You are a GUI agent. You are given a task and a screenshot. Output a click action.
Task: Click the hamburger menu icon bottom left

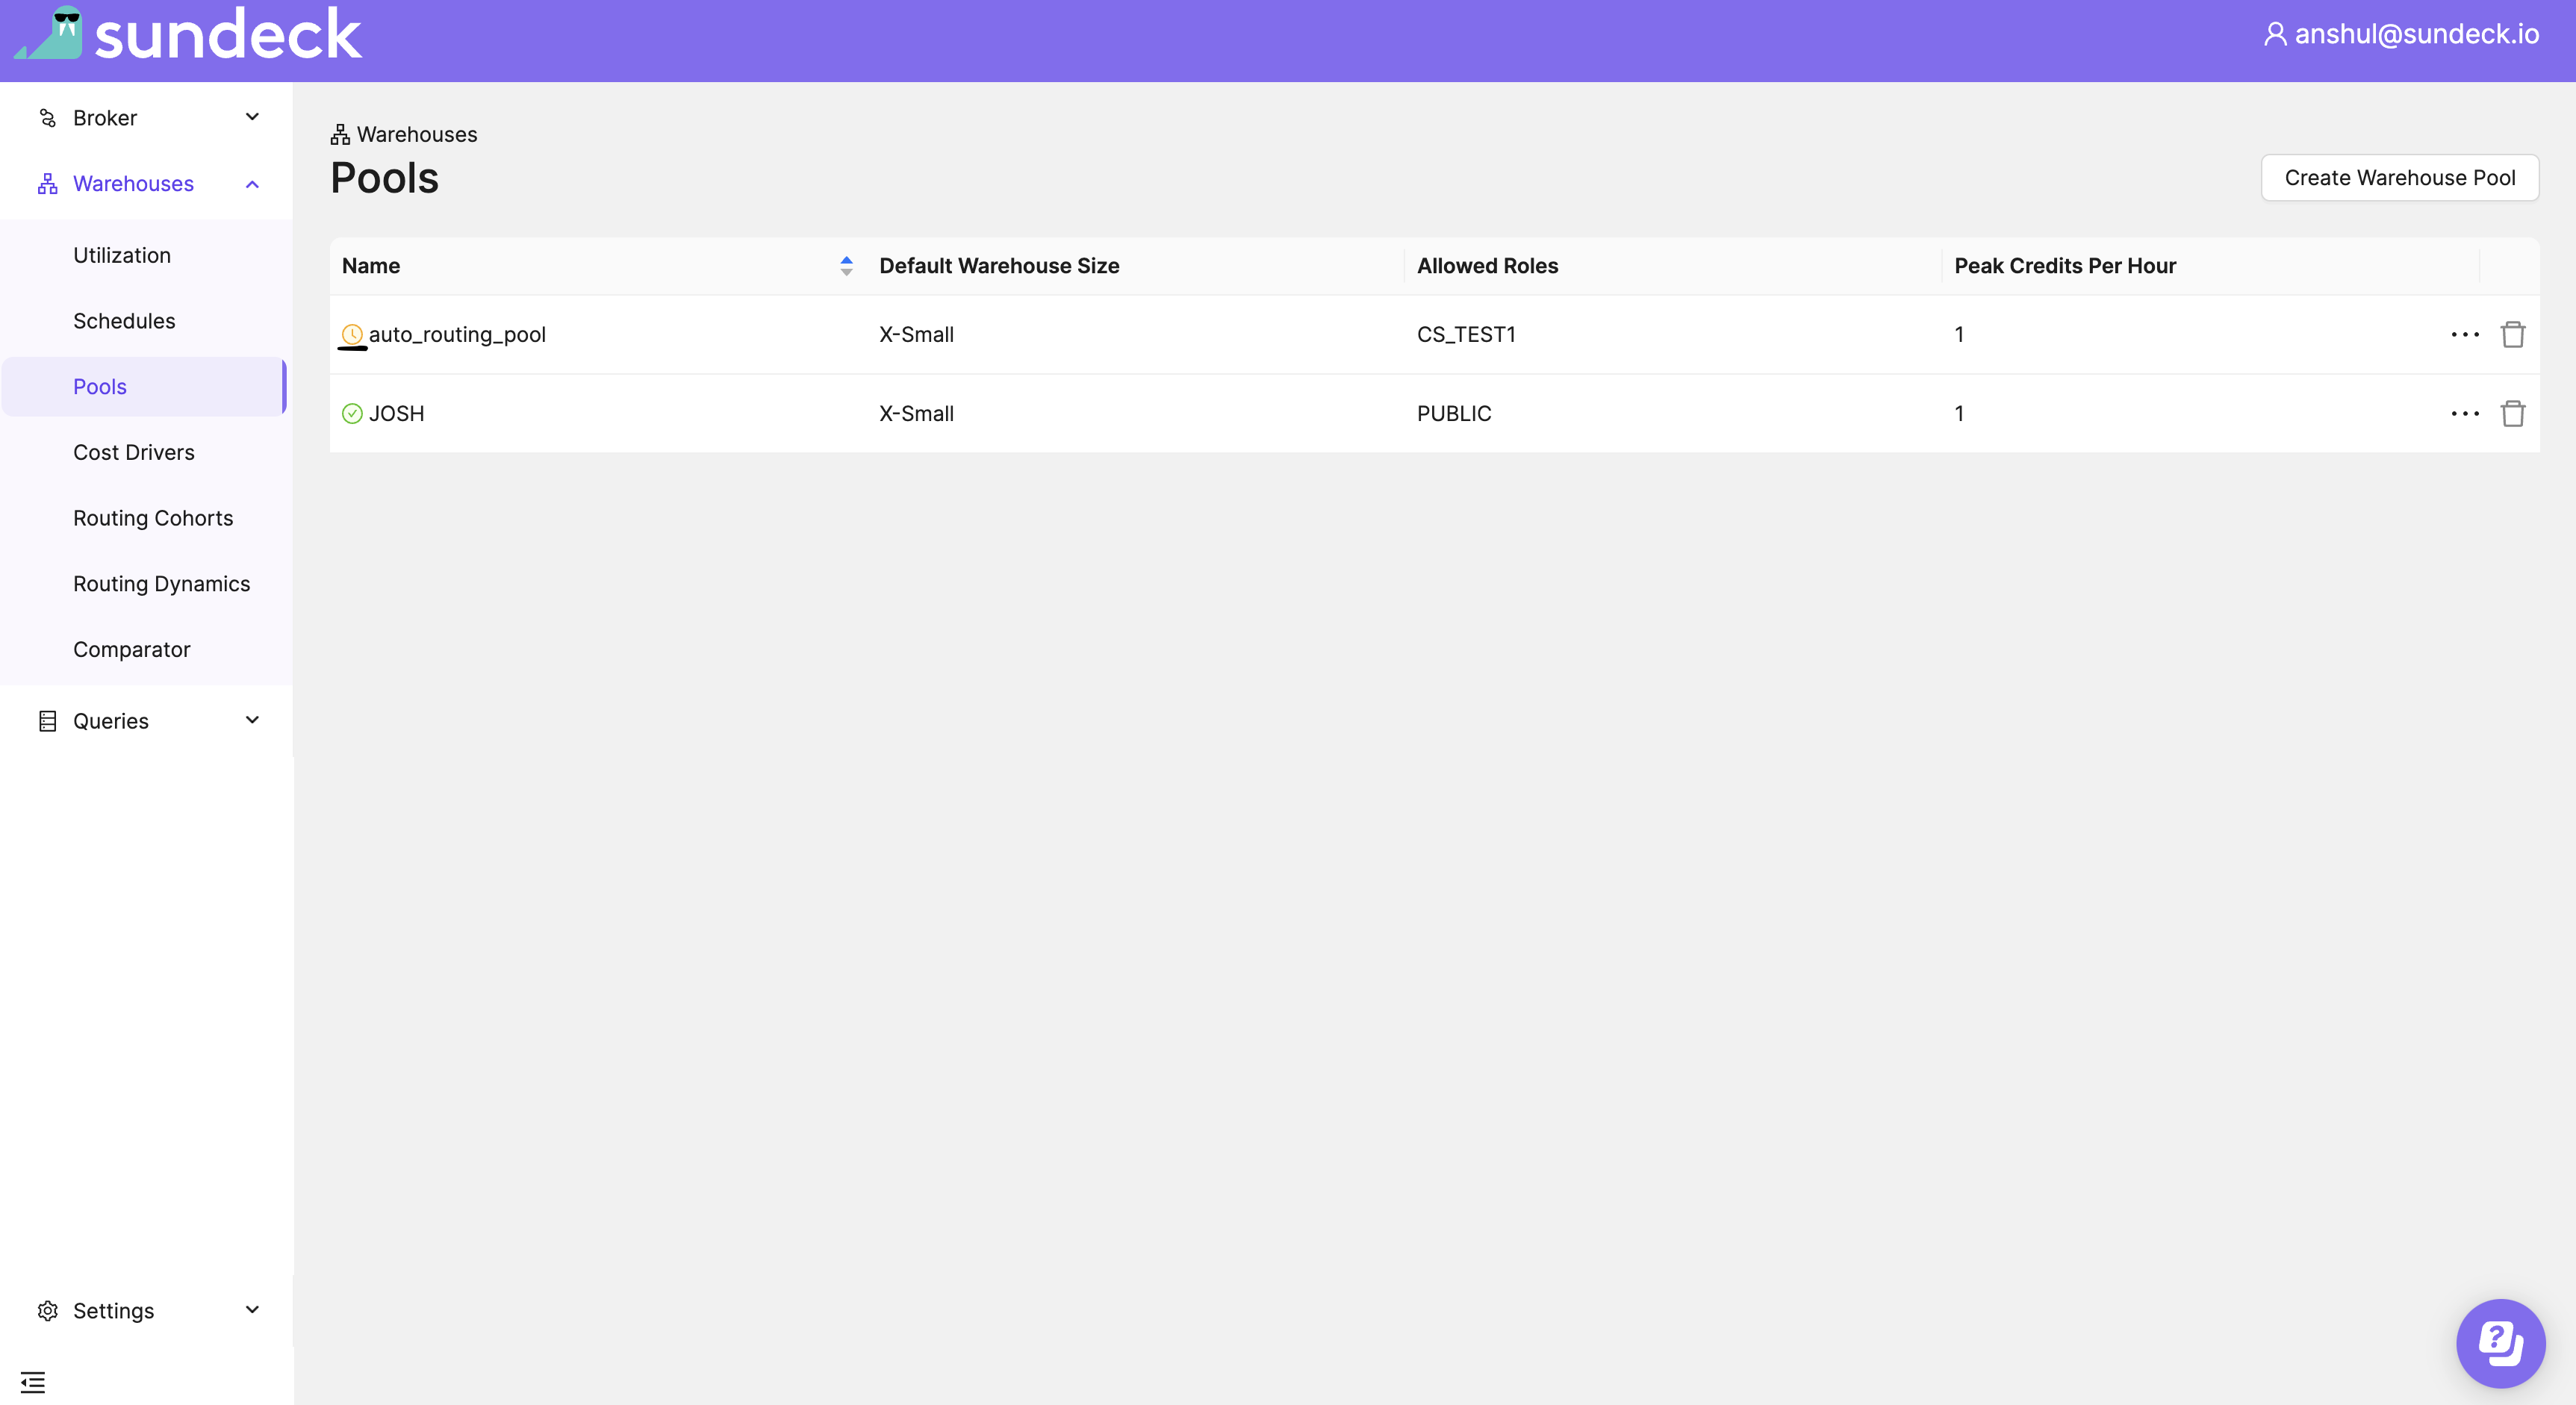(x=33, y=1383)
